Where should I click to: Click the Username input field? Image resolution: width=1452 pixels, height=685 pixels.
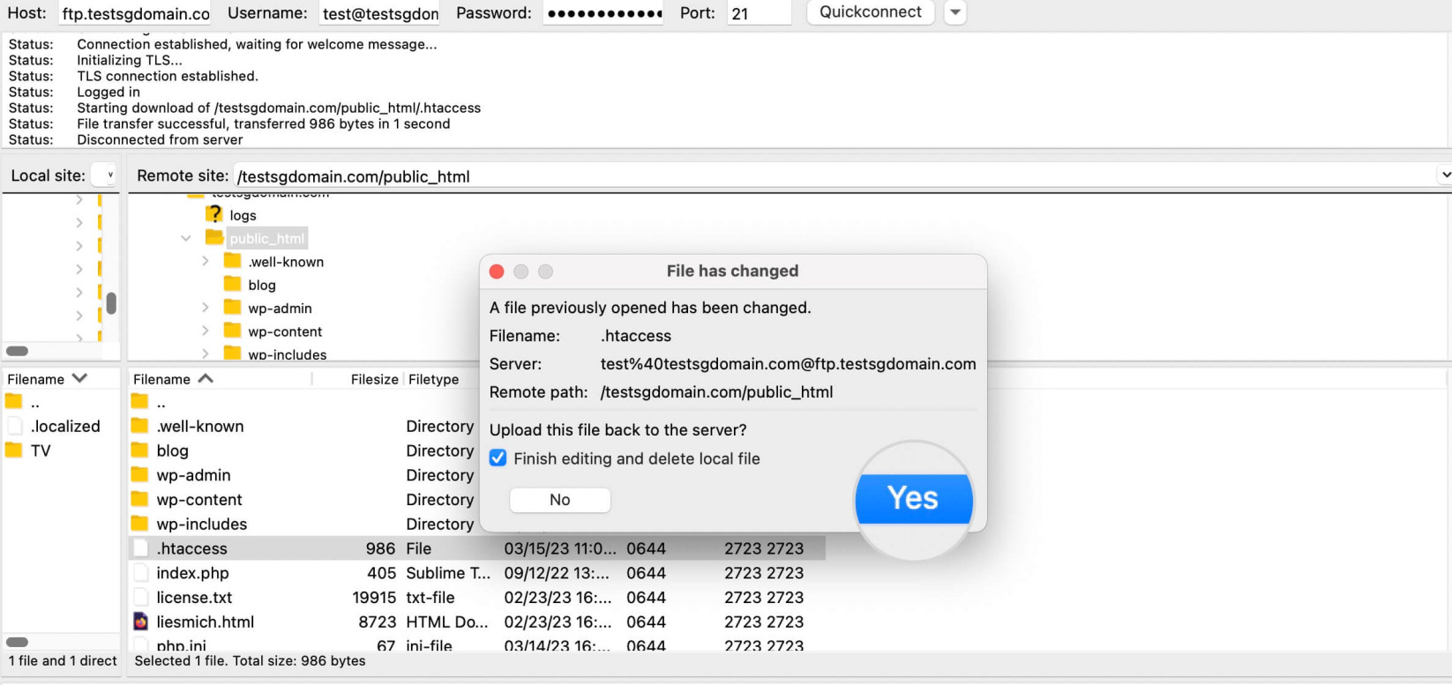(380, 13)
